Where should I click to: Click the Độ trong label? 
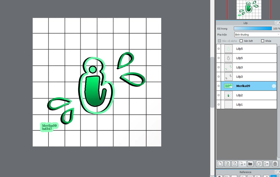[x=222, y=28]
